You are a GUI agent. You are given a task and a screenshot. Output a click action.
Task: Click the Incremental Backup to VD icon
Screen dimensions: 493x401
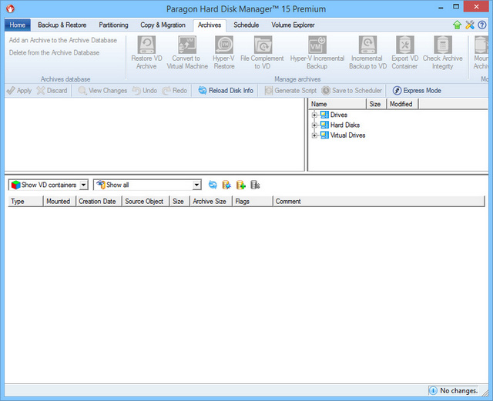(x=367, y=45)
